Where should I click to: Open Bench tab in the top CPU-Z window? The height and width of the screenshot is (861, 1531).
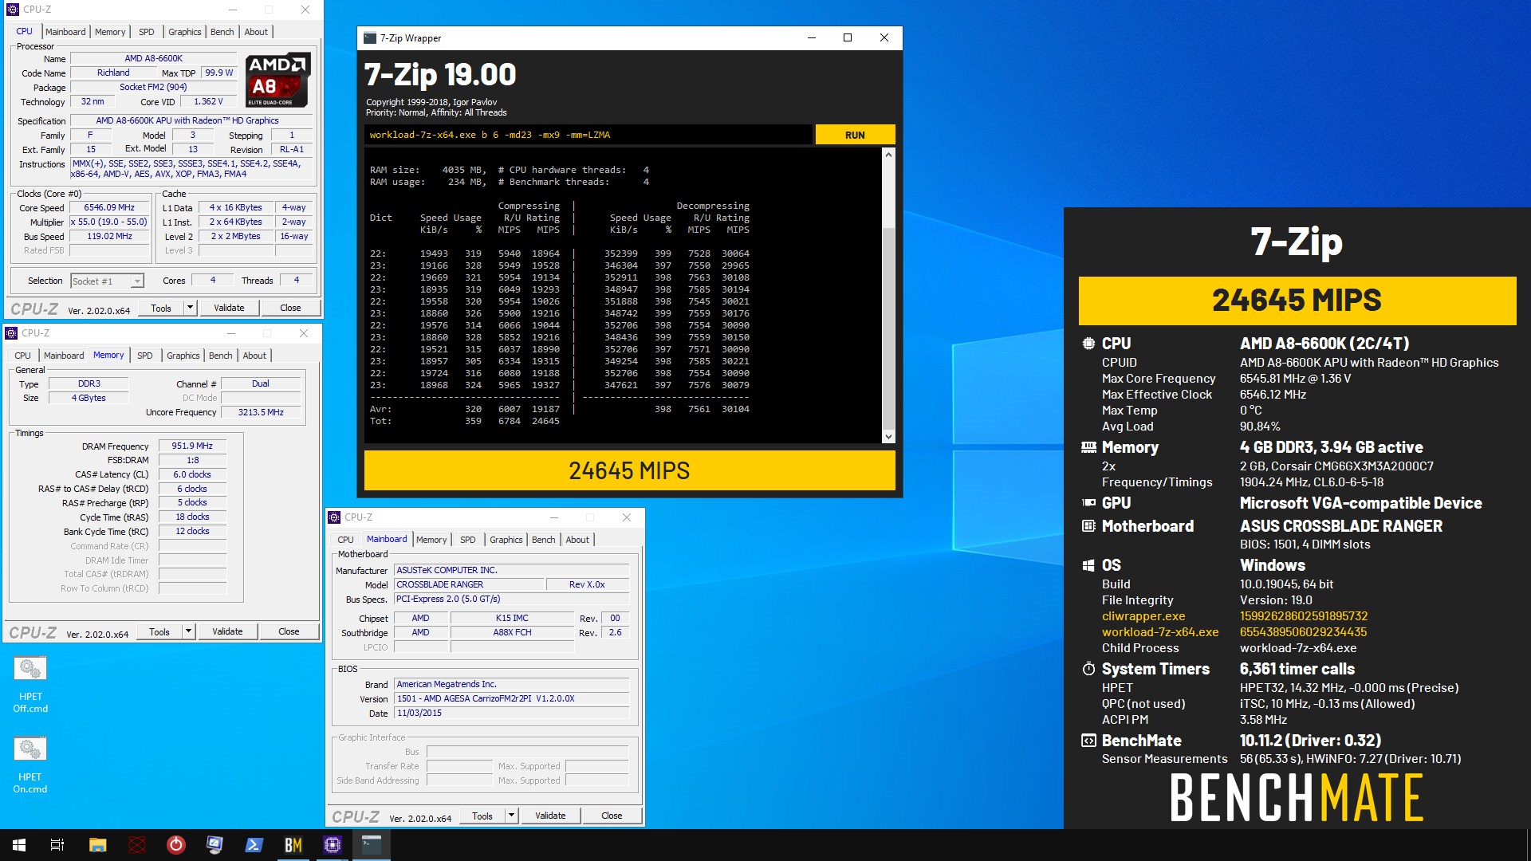(x=222, y=32)
